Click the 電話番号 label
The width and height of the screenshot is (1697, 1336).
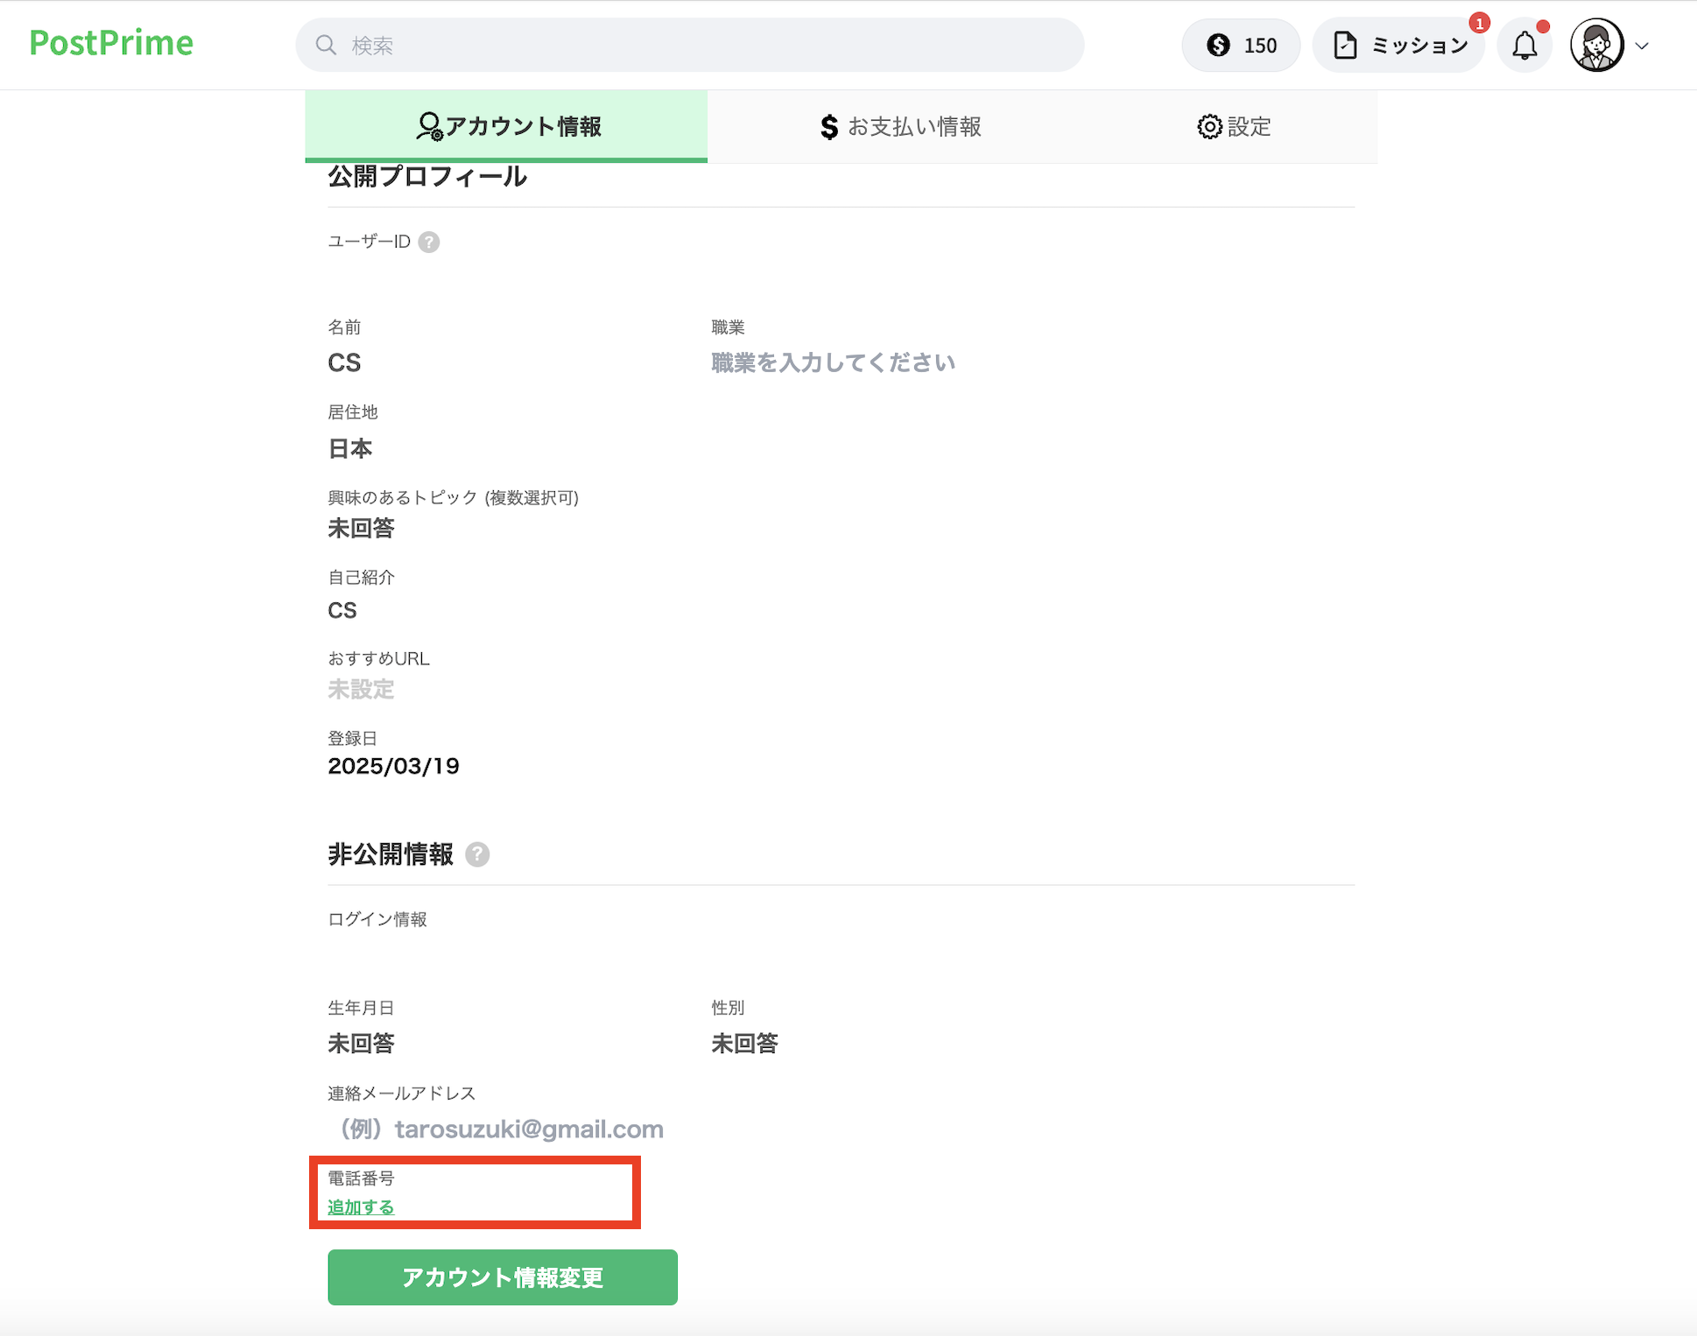point(361,1178)
